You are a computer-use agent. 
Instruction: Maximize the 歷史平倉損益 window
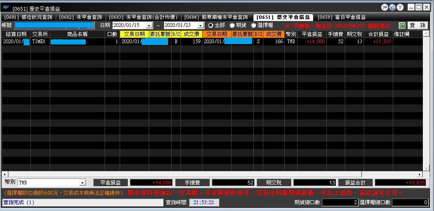tap(419, 7)
